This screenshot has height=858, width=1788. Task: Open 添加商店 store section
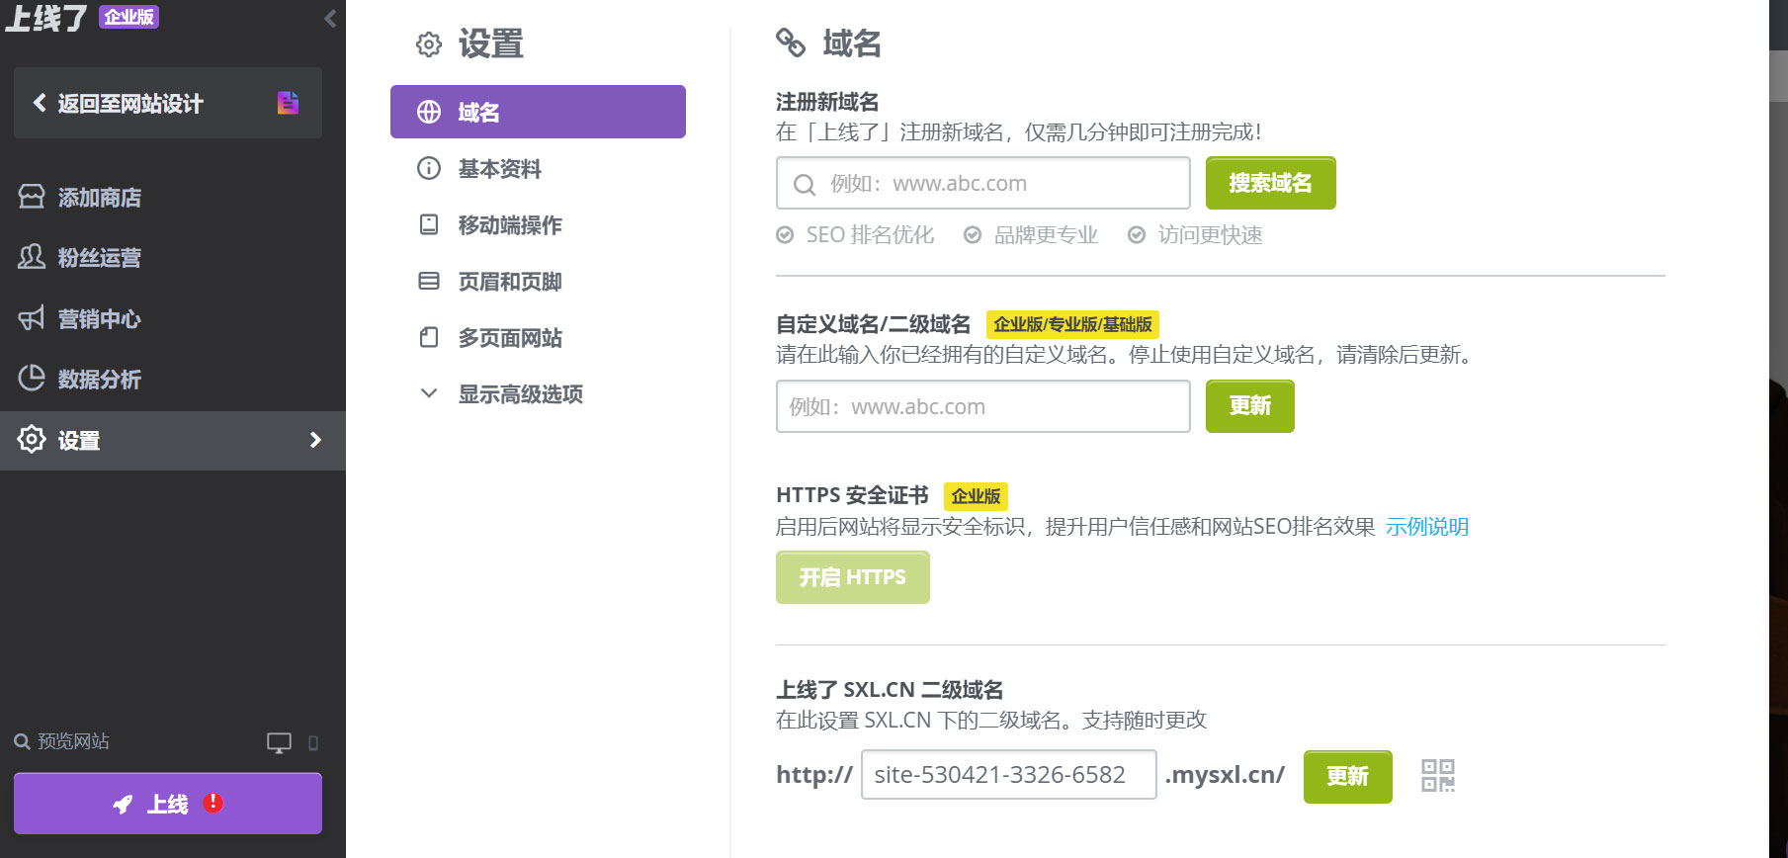coord(99,198)
